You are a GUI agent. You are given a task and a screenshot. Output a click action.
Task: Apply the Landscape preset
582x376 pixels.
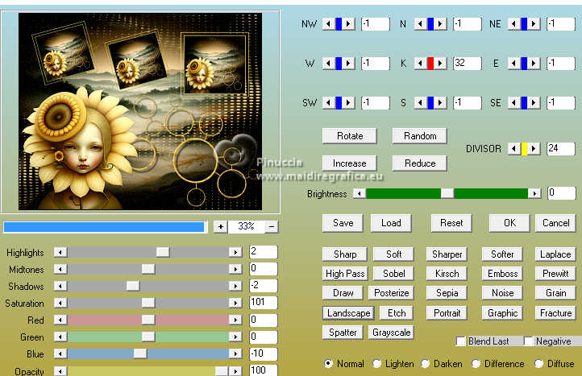pyautogui.click(x=348, y=313)
